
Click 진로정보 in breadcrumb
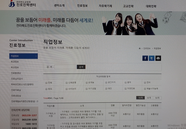(147, 48)
